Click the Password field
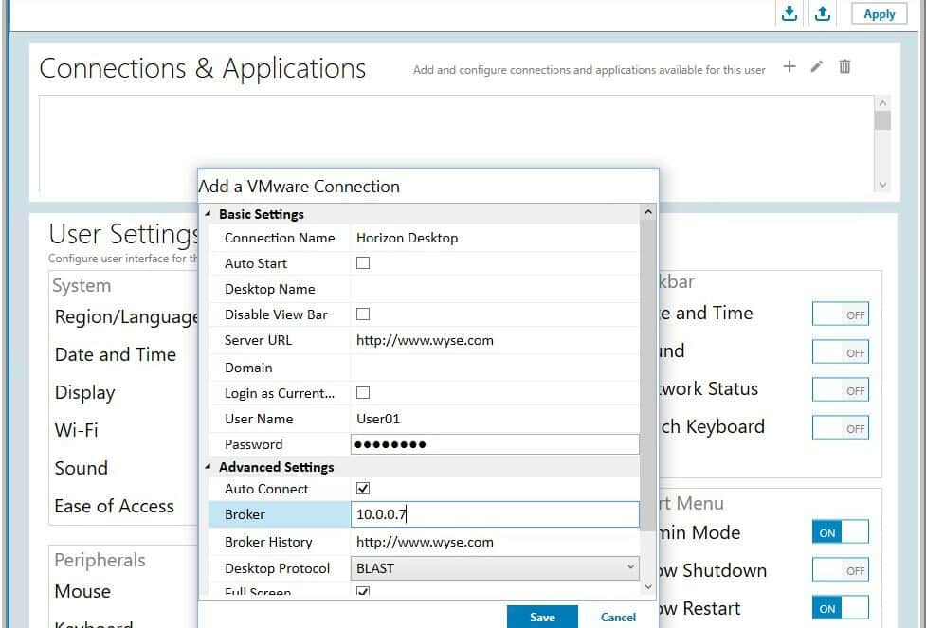Image resolution: width=926 pixels, height=628 pixels. [x=495, y=444]
